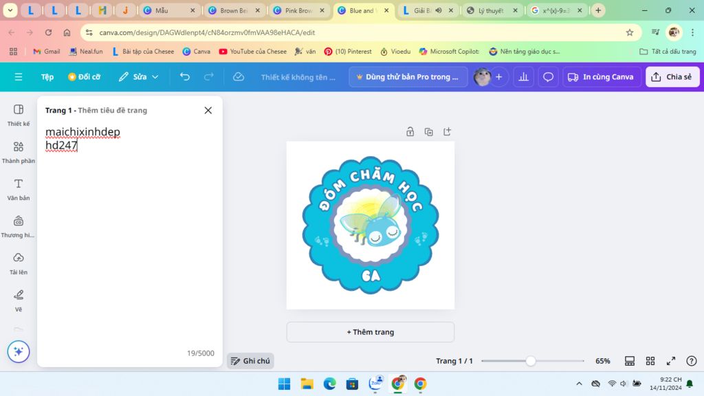Open the help question mark icon
This screenshot has width=704, height=396.
click(692, 361)
